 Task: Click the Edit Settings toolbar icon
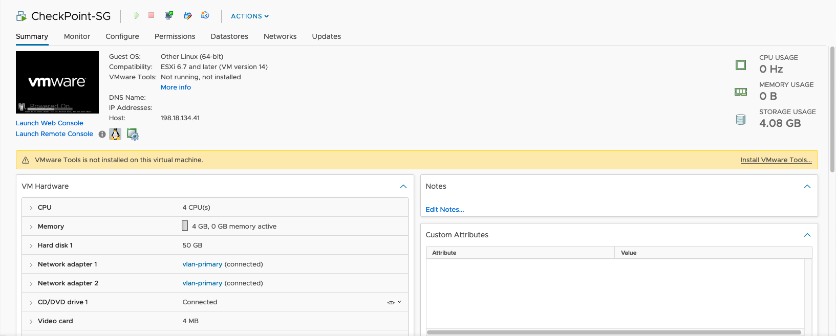coord(188,16)
